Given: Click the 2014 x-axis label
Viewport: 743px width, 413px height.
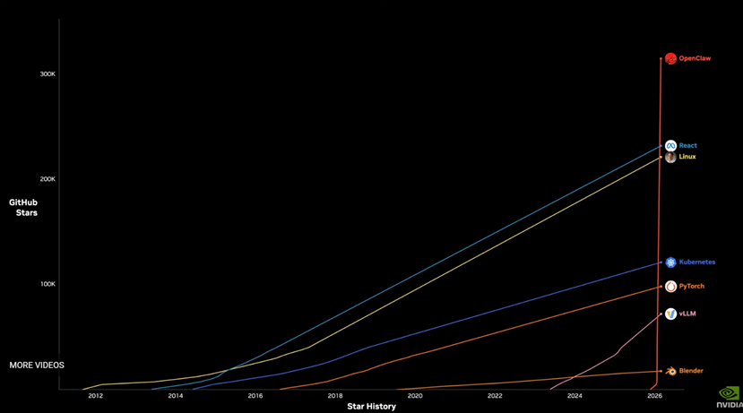Looking at the screenshot, I should click(176, 396).
